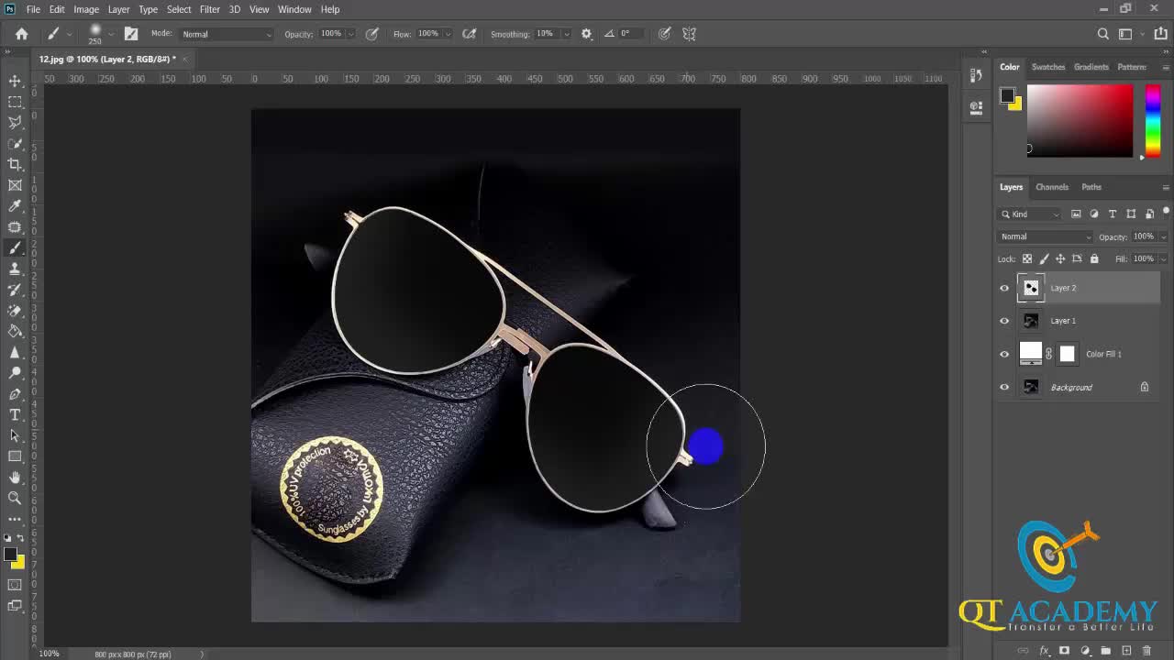Image resolution: width=1174 pixels, height=660 pixels.
Task: Open the painting Mode dropdown
Action: [226, 34]
